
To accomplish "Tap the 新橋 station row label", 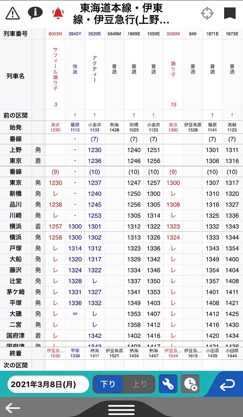I will [x=15, y=194].
